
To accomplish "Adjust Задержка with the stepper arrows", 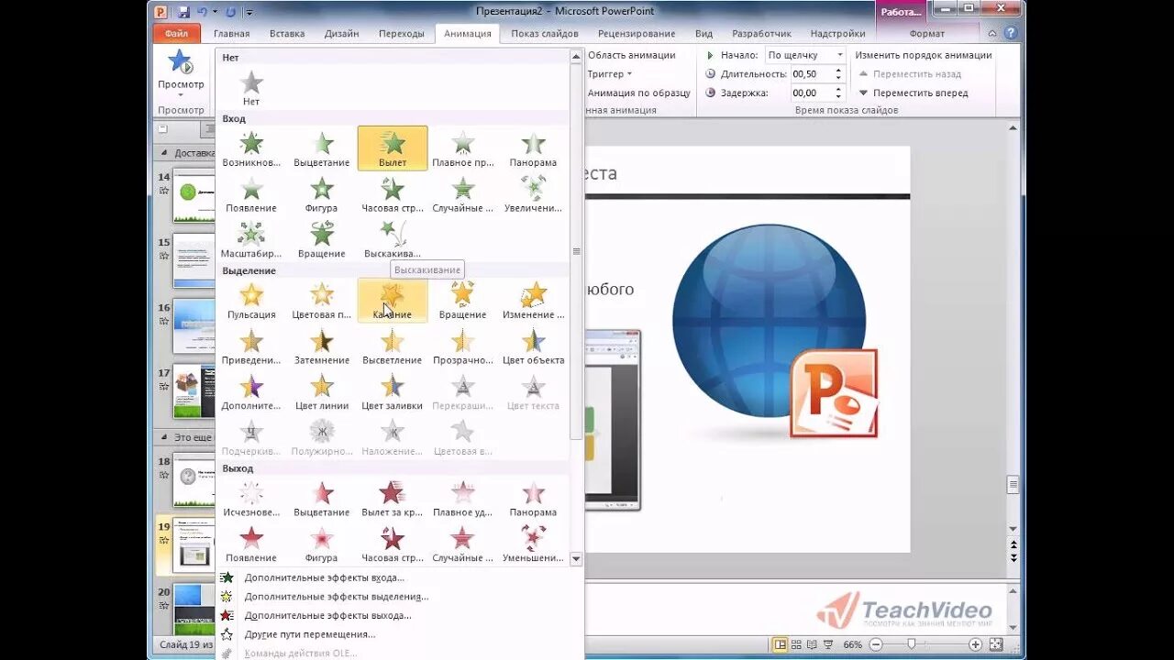I will coord(838,93).
